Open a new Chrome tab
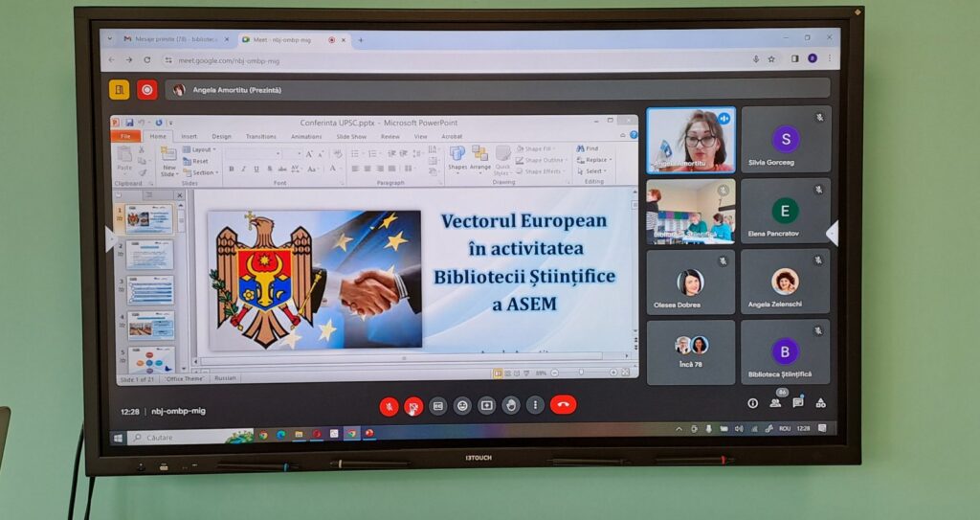980x520 pixels. coord(361,40)
